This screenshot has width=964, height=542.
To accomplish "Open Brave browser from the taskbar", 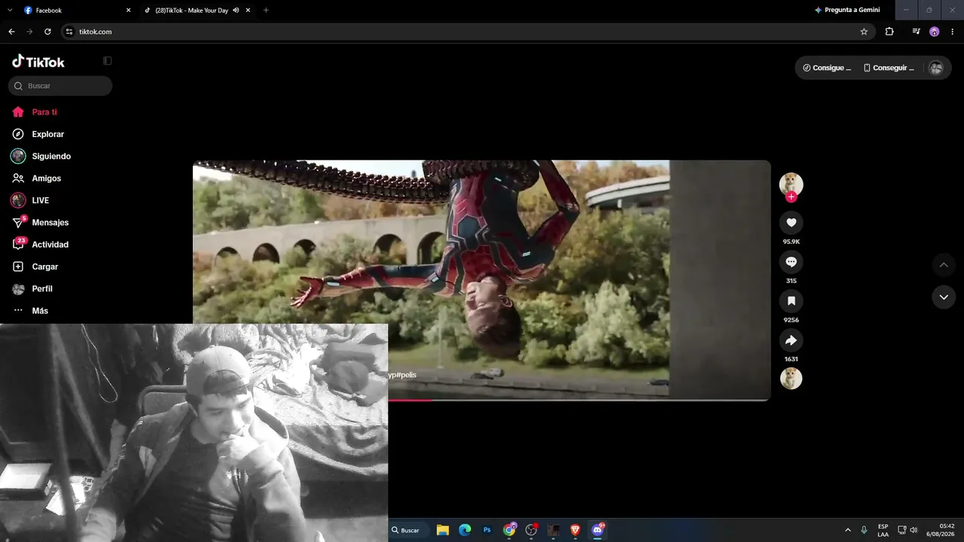I will tap(575, 530).
